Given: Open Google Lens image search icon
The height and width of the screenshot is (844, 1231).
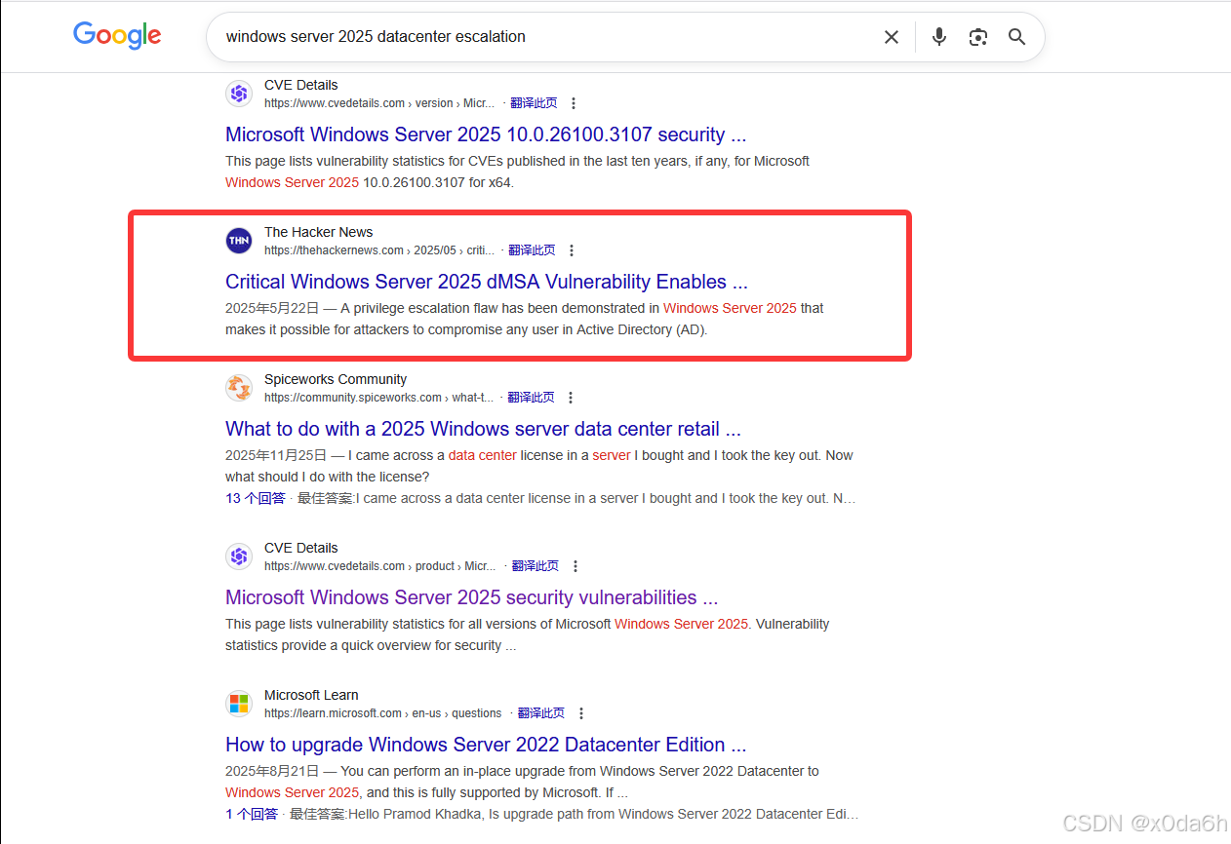Looking at the screenshot, I should pyautogui.click(x=978, y=37).
